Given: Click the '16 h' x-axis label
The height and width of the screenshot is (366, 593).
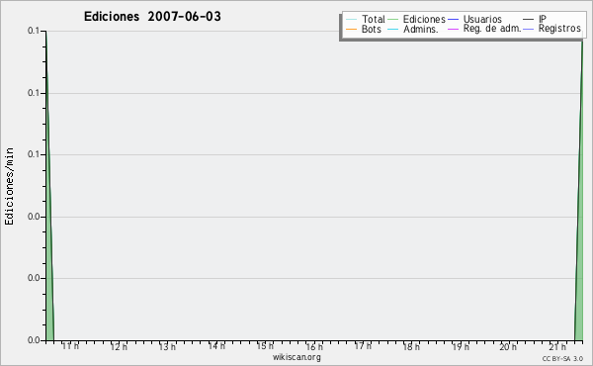Looking at the screenshot, I should (x=314, y=346).
